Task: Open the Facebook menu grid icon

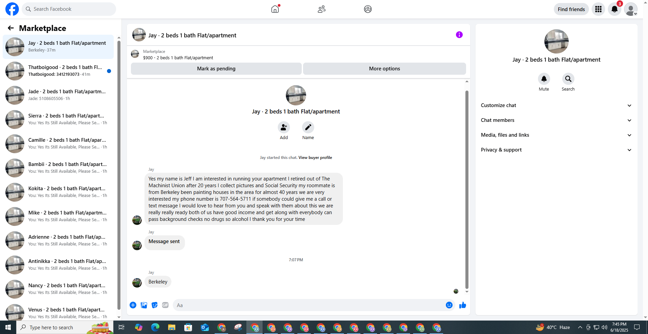Action: point(598,9)
